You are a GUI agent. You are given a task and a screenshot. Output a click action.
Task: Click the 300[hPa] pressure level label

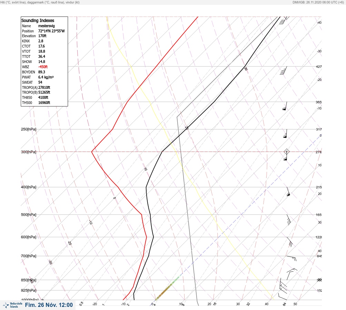[x=29, y=152]
